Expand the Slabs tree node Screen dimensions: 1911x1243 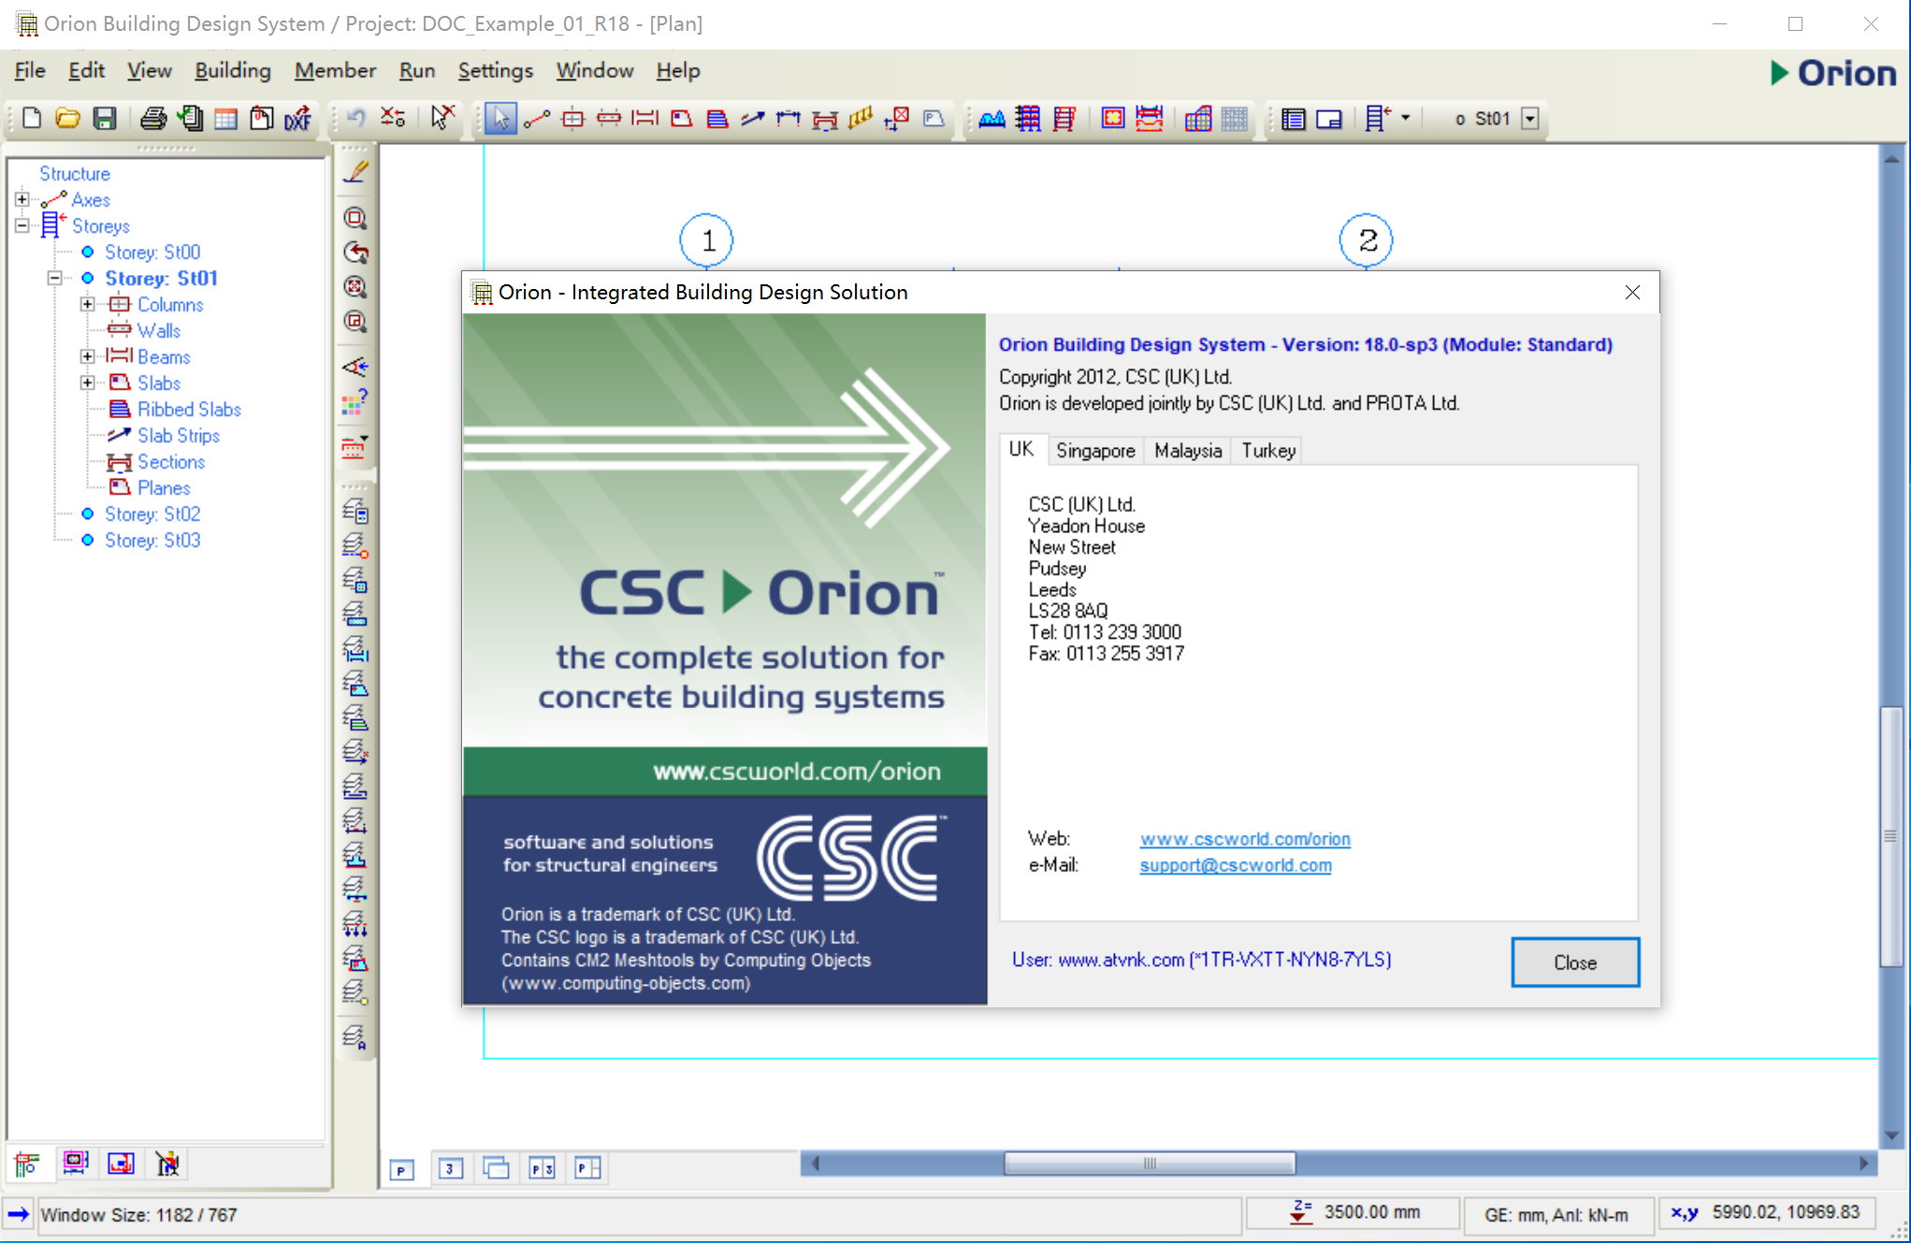click(x=88, y=383)
